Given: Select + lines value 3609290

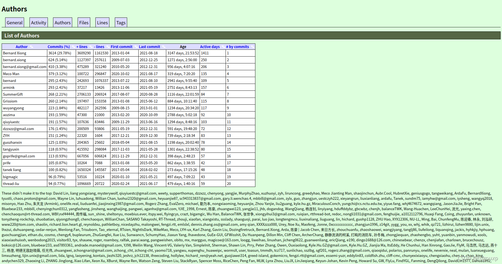Looking at the screenshot, I should pos(84,53).
